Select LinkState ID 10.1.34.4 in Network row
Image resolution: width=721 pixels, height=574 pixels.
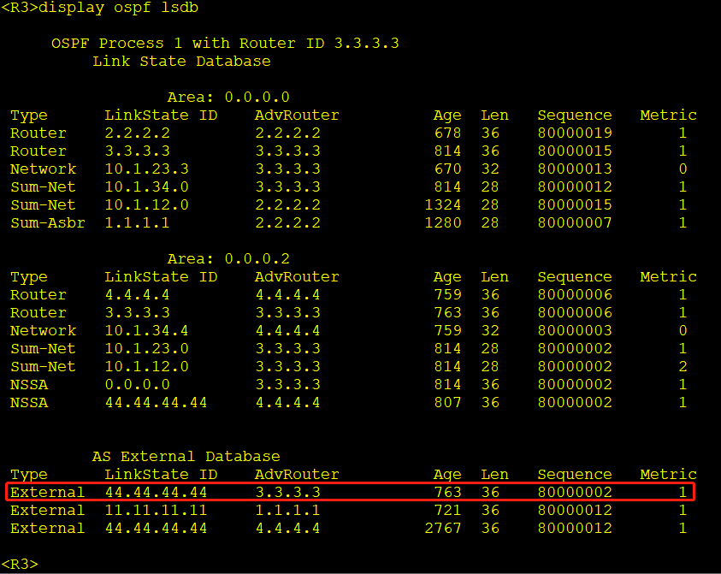[147, 330]
